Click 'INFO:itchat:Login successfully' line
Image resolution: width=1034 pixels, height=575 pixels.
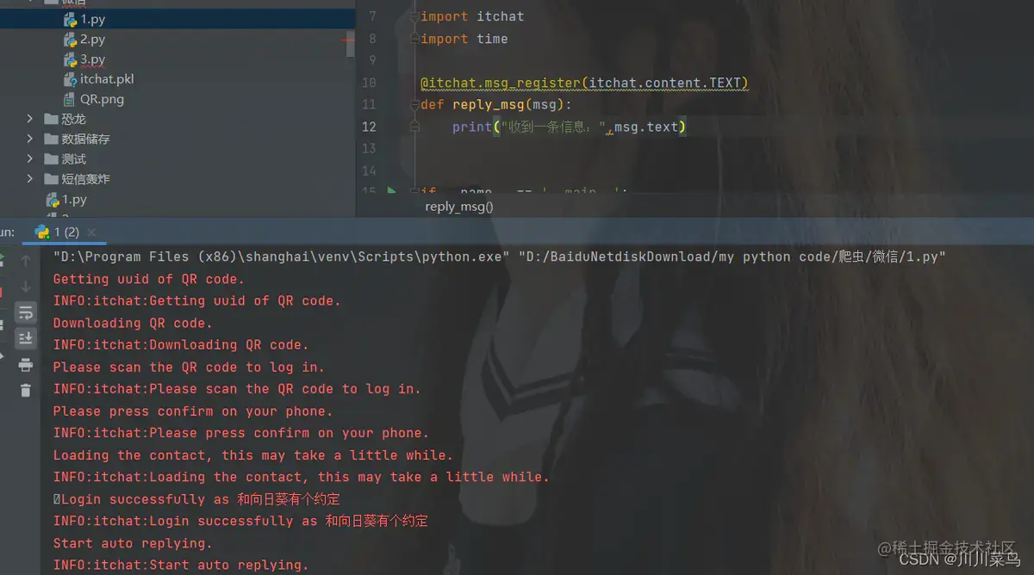(x=241, y=521)
